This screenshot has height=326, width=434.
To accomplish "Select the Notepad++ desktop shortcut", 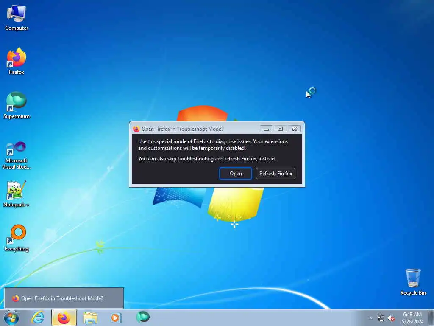I will [17, 194].
